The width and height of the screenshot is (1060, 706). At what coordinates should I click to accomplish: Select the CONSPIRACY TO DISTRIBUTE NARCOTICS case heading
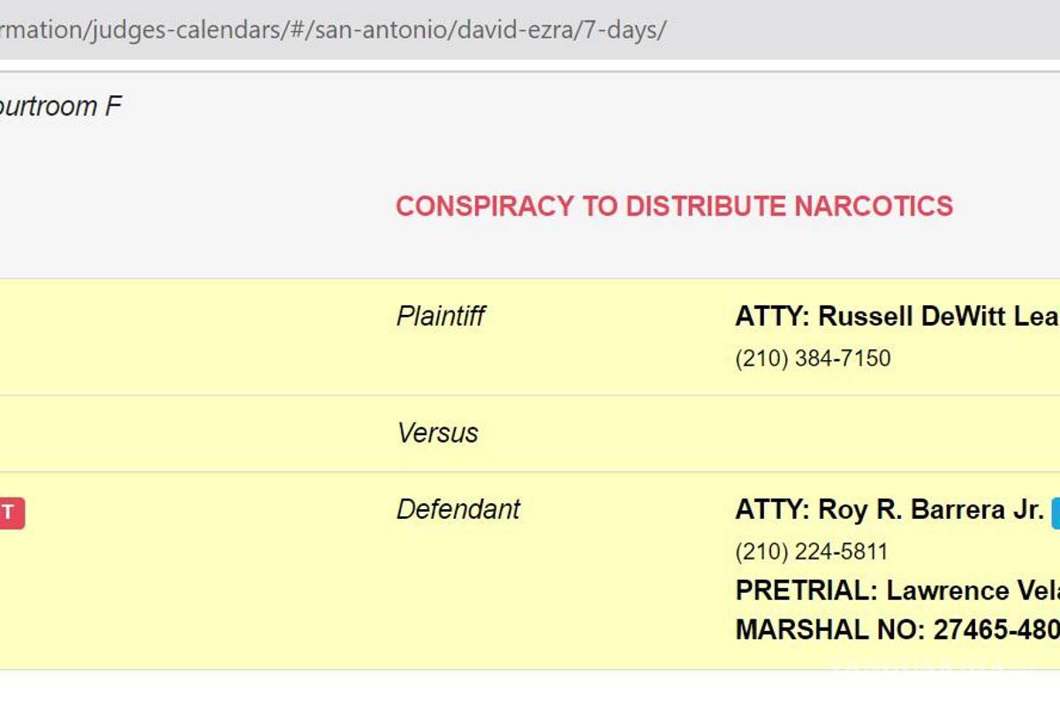coord(674,206)
